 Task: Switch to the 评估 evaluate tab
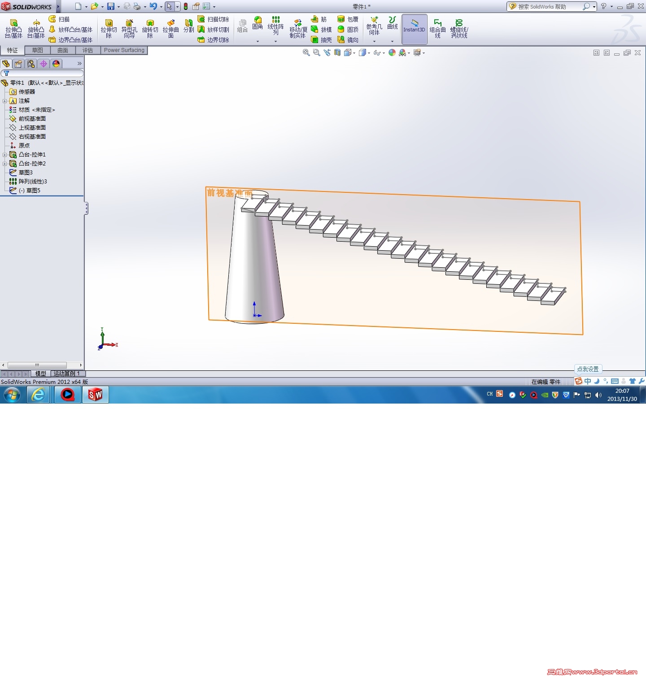tap(88, 50)
